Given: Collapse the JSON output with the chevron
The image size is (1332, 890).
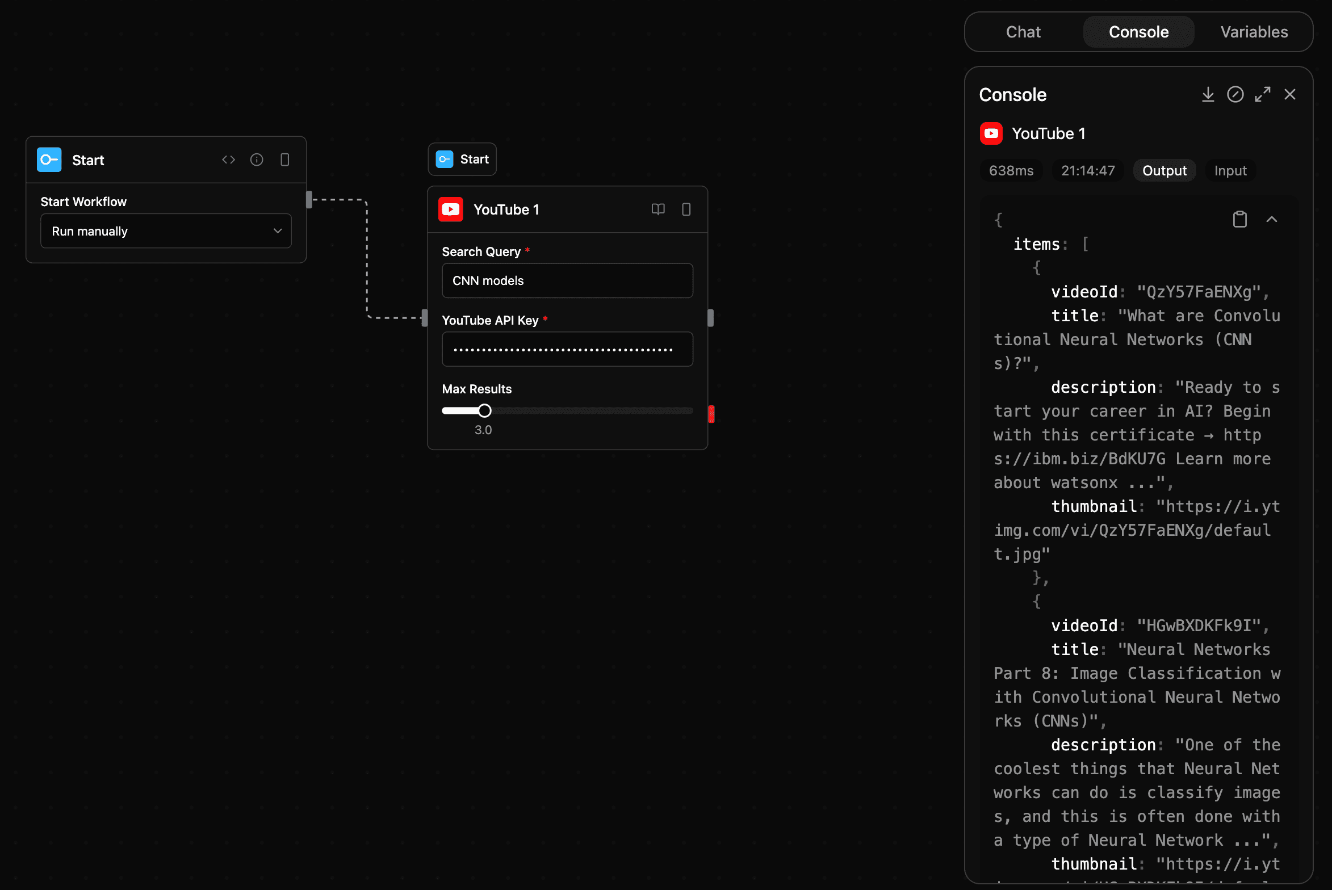Looking at the screenshot, I should tap(1272, 219).
